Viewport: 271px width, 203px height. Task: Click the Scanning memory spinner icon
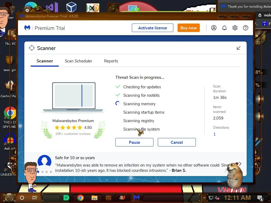pyautogui.click(x=118, y=103)
